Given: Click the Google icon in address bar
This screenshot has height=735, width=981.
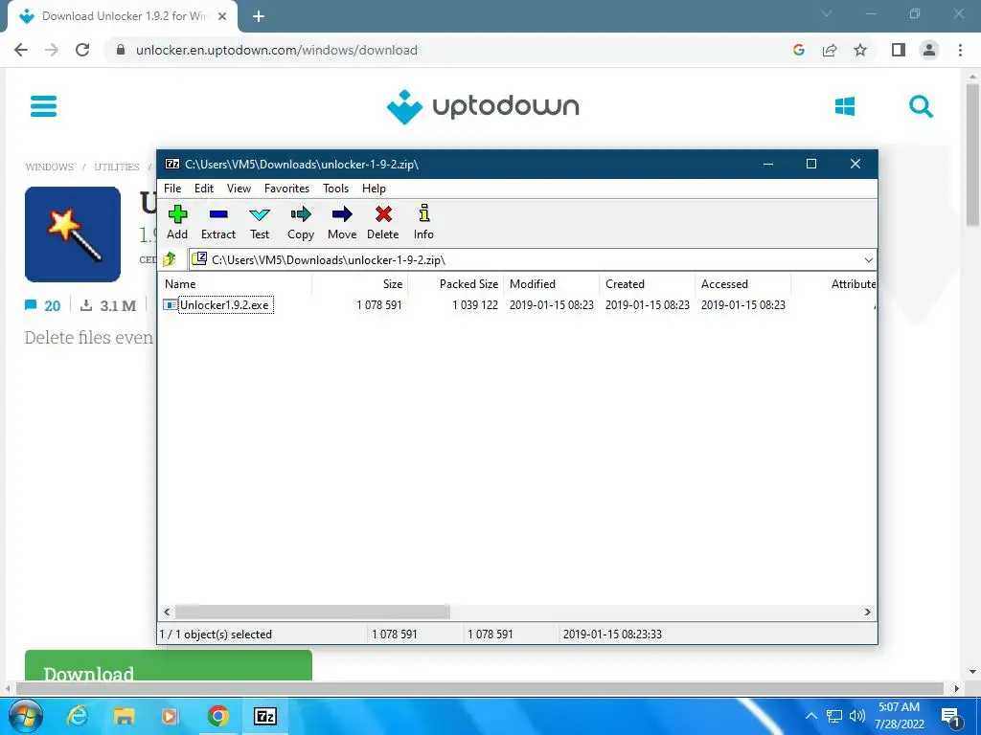Looking at the screenshot, I should click(798, 50).
